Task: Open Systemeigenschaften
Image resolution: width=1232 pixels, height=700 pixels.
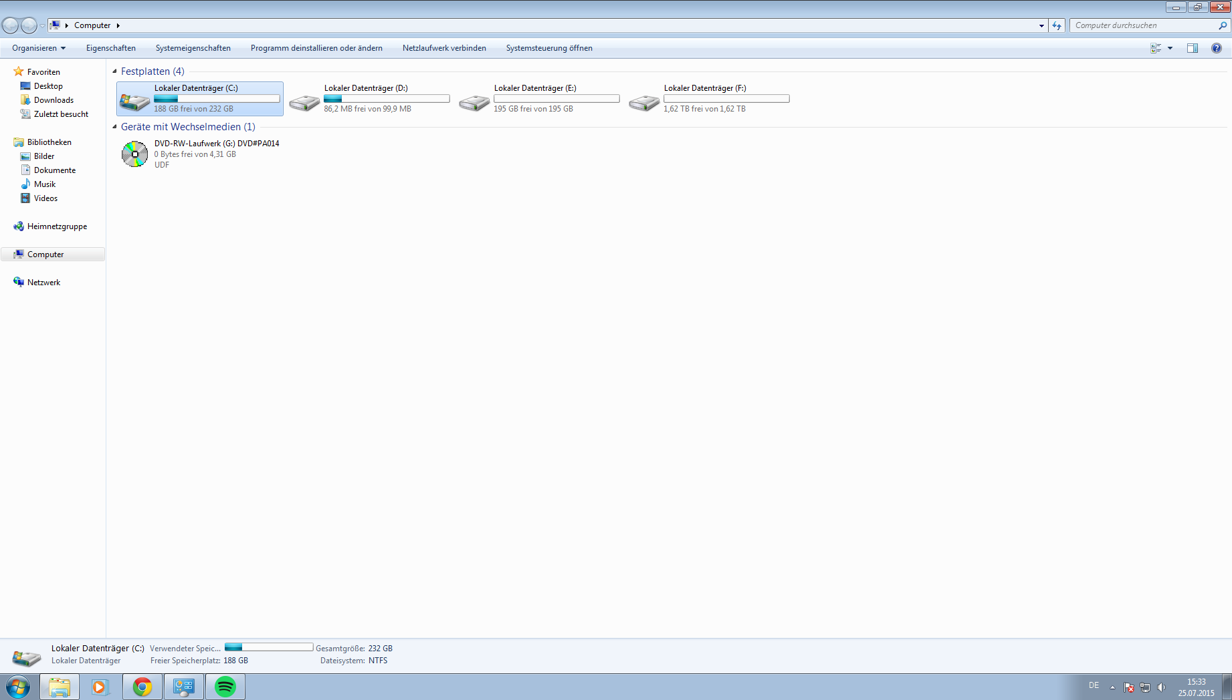Action: [x=193, y=48]
